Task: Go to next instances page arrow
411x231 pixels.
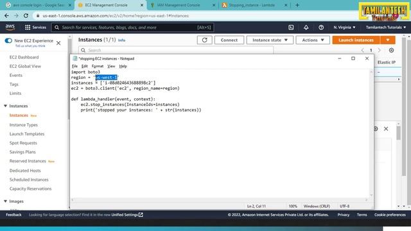Action: click(x=380, y=50)
